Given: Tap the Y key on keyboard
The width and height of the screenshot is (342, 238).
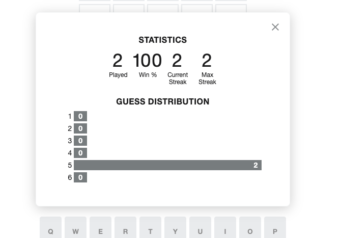Looking at the screenshot, I should click(x=176, y=227).
